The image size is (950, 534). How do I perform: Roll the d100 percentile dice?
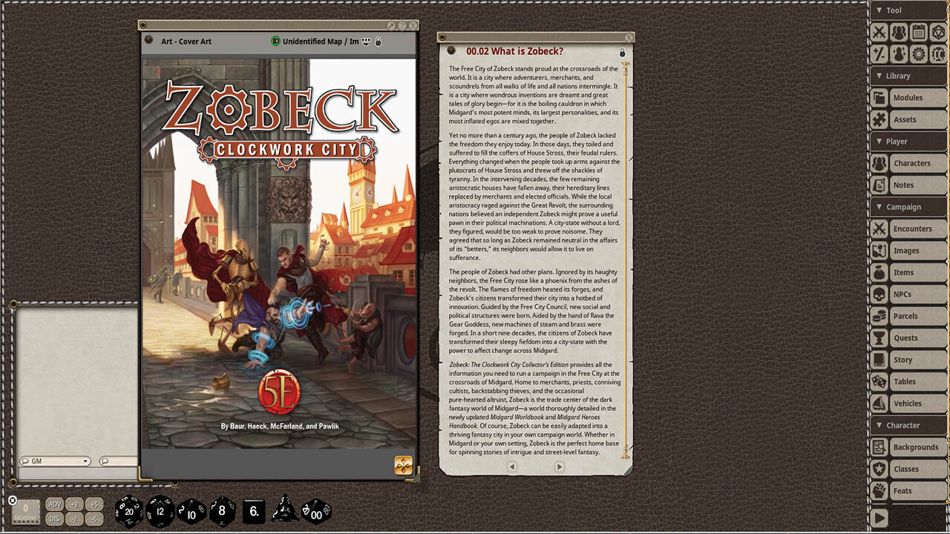click(x=317, y=510)
